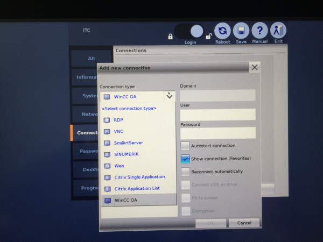Focus the Password input field
The width and height of the screenshot is (323, 242).
point(218,133)
